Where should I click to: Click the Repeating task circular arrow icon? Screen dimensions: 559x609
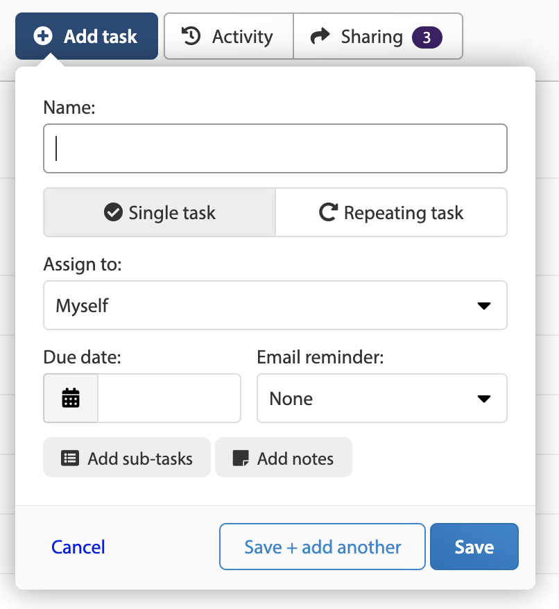click(x=328, y=212)
